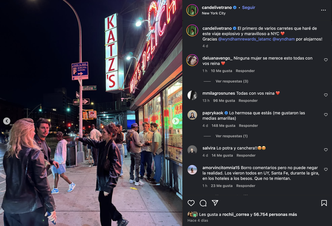The width and height of the screenshot is (332, 226).
Task: Expand Ver respuestas (3) under deluanavengo_
Action: 232,81
